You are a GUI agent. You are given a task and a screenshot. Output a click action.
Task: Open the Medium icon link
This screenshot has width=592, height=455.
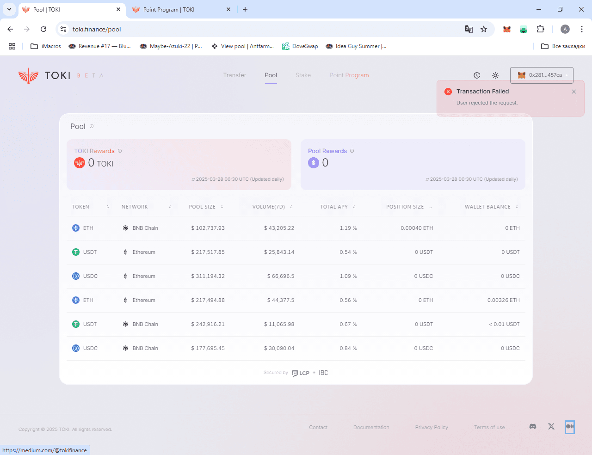(570, 427)
